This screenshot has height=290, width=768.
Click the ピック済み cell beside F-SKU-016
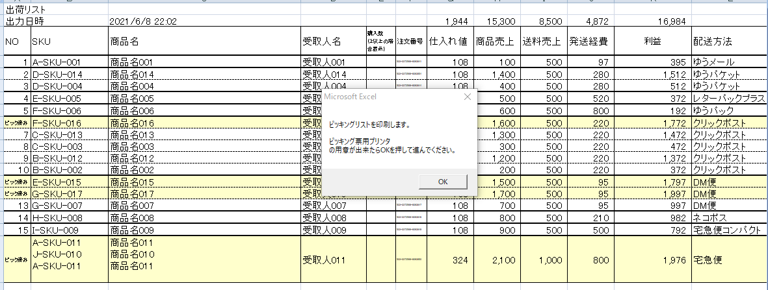(16, 123)
